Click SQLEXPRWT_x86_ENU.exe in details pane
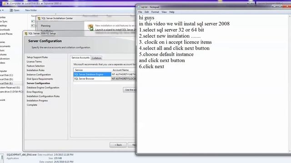Viewport: 291px width, 163px height. tap(21, 155)
